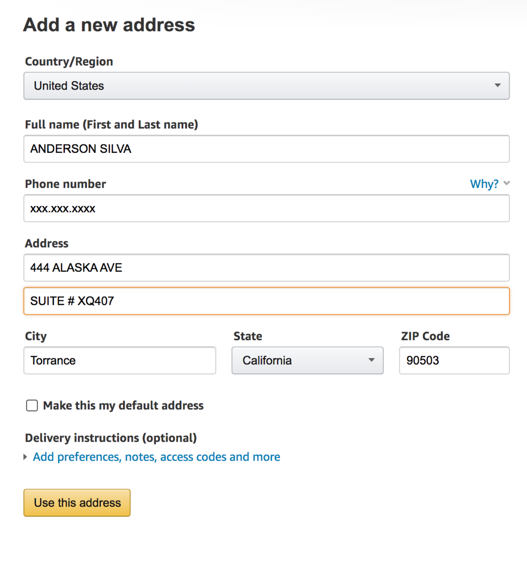Click the ZIP Code field with 90503
527x566 pixels.
(x=454, y=360)
